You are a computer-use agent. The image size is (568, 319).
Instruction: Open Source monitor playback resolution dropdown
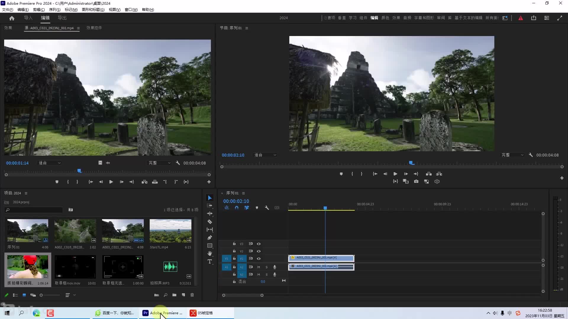point(159,163)
